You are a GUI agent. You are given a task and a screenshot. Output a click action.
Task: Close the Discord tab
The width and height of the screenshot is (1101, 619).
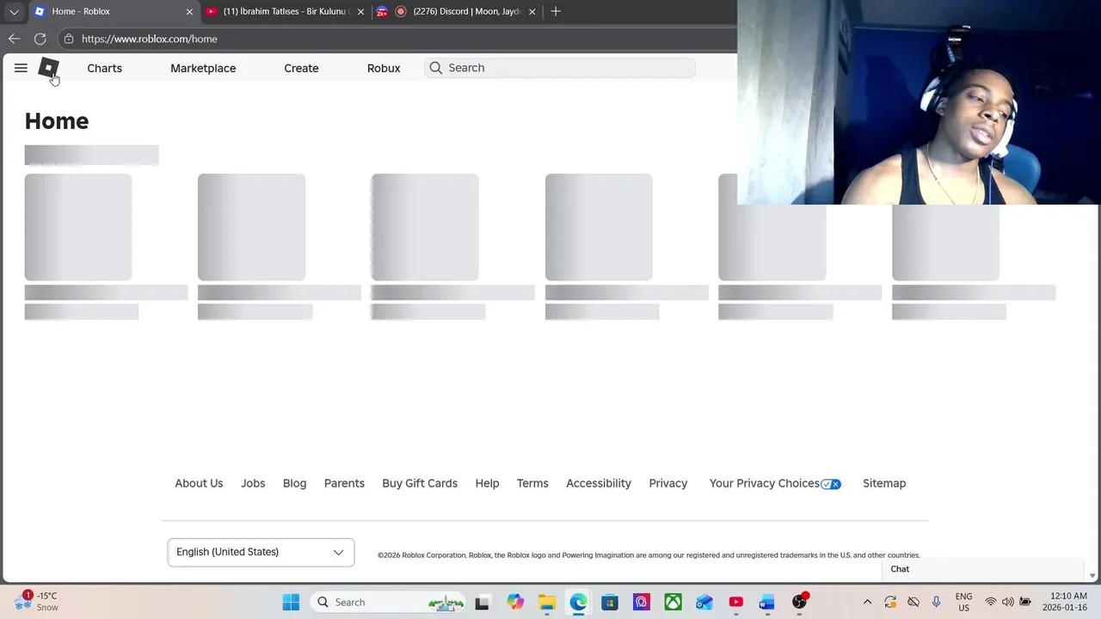click(x=532, y=12)
